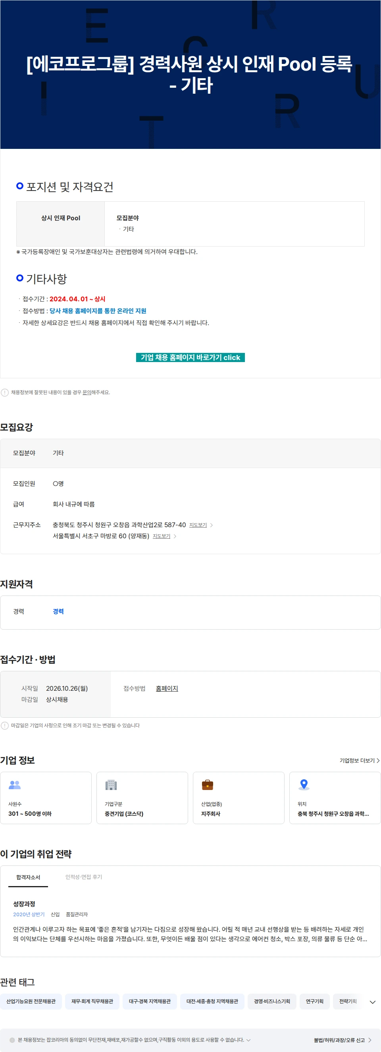
Task: Open the 청주시 address map arrow
Action: [212, 525]
